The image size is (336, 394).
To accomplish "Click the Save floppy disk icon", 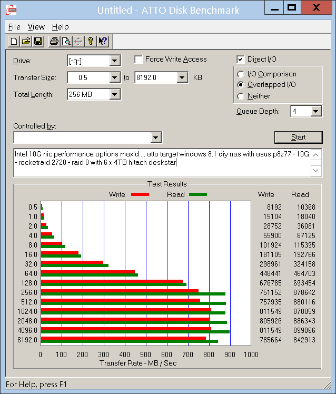I will (37, 41).
